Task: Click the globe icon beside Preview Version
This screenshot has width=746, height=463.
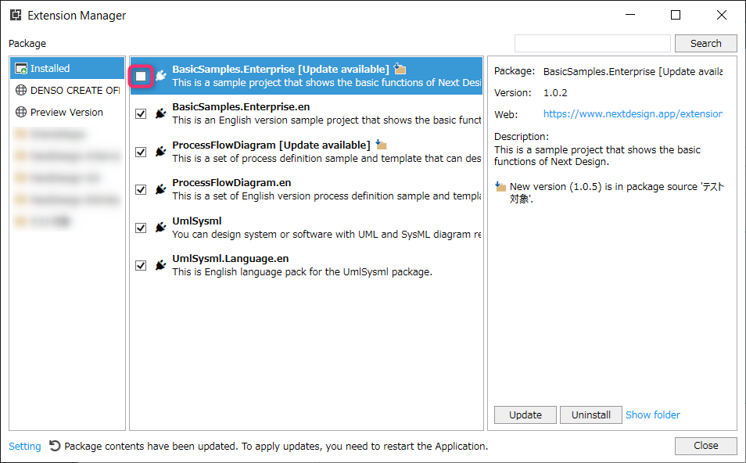Action: click(x=21, y=112)
